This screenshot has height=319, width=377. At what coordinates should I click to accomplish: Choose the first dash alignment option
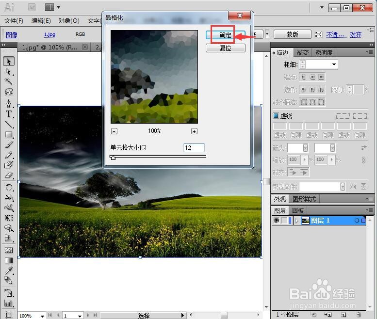pyautogui.click(x=343, y=116)
